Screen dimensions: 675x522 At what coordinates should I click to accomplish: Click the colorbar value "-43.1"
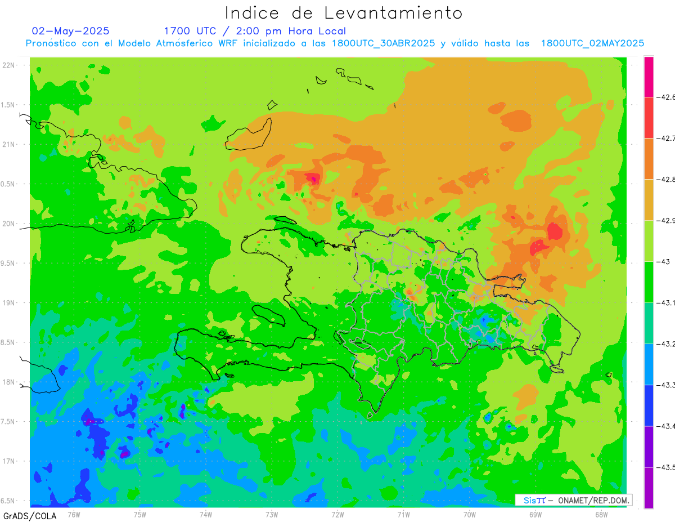tap(665, 302)
